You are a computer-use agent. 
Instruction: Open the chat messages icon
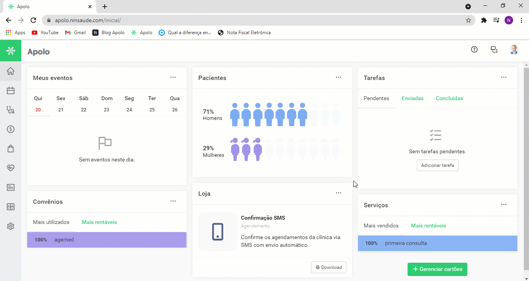(x=494, y=49)
